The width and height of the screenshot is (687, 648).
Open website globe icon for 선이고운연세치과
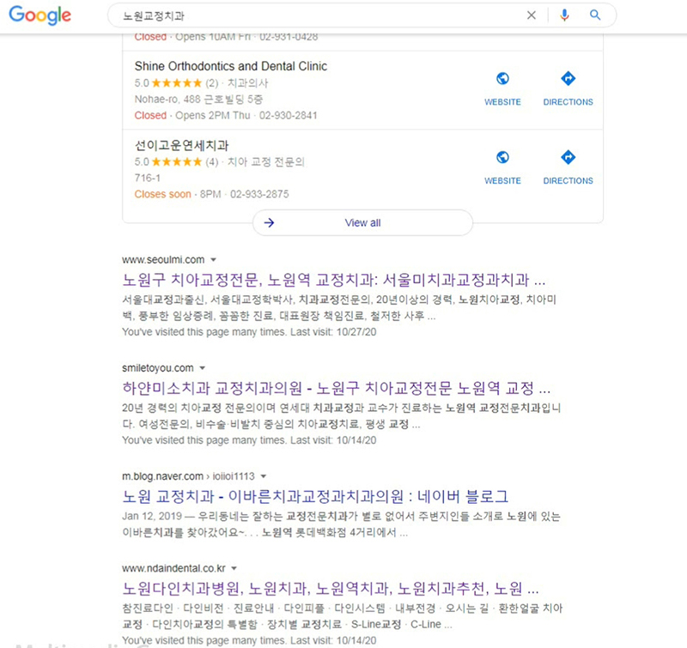(502, 157)
